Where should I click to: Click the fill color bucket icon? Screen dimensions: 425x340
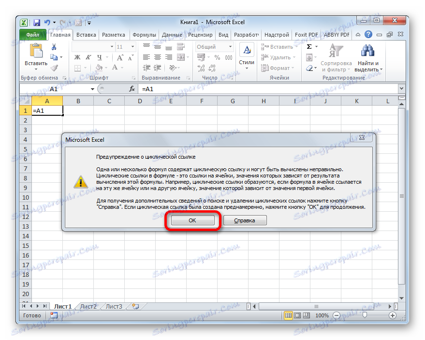tap(99, 68)
